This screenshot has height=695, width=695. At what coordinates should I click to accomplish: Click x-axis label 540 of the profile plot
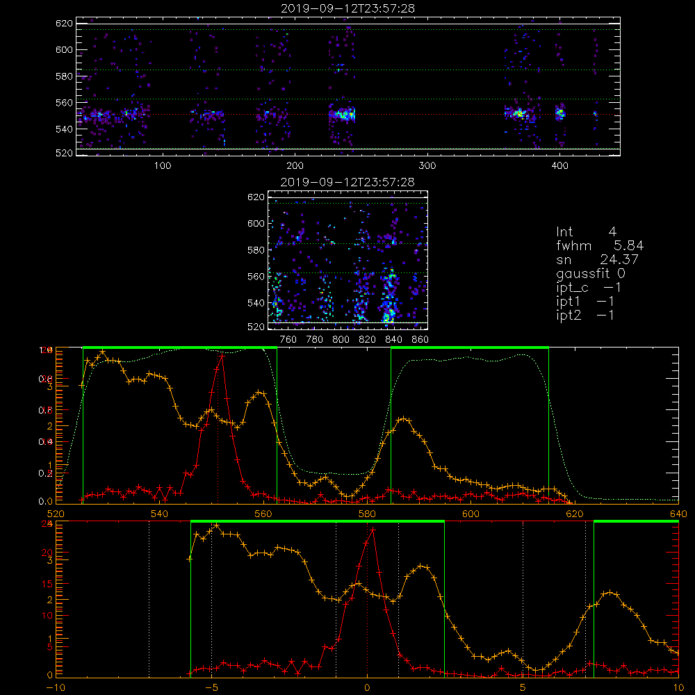point(160,514)
